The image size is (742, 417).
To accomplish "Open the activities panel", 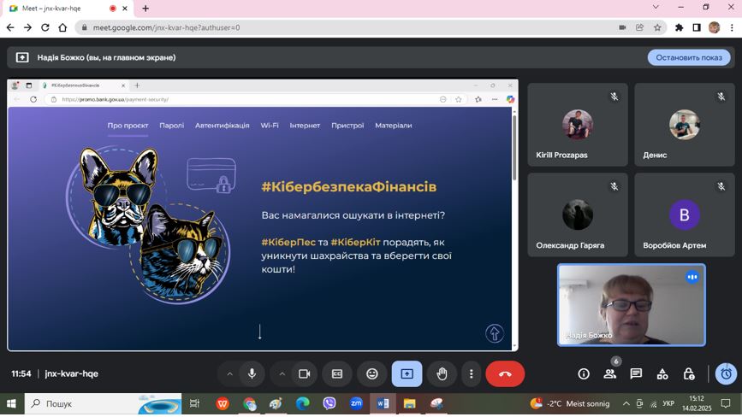I will tap(662, 374).
